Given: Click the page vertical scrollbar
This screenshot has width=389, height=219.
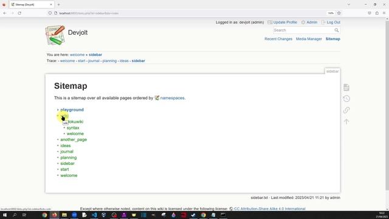Looking at the screenshot, I should pos(387,105).
